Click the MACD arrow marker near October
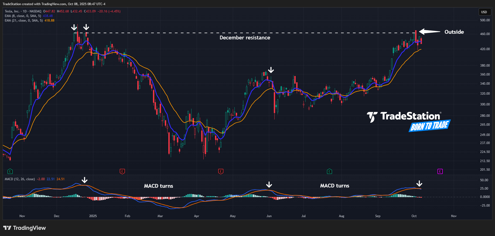 [x=419, y=184]
